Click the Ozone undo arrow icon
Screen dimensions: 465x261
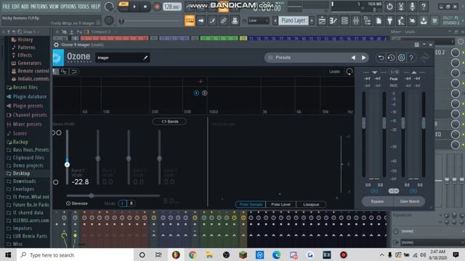[x=381, y=58]
